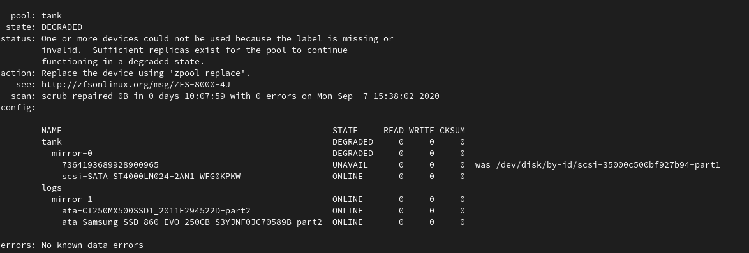
Task: Click the logs section entry
Action: click(x=52, y=187)
